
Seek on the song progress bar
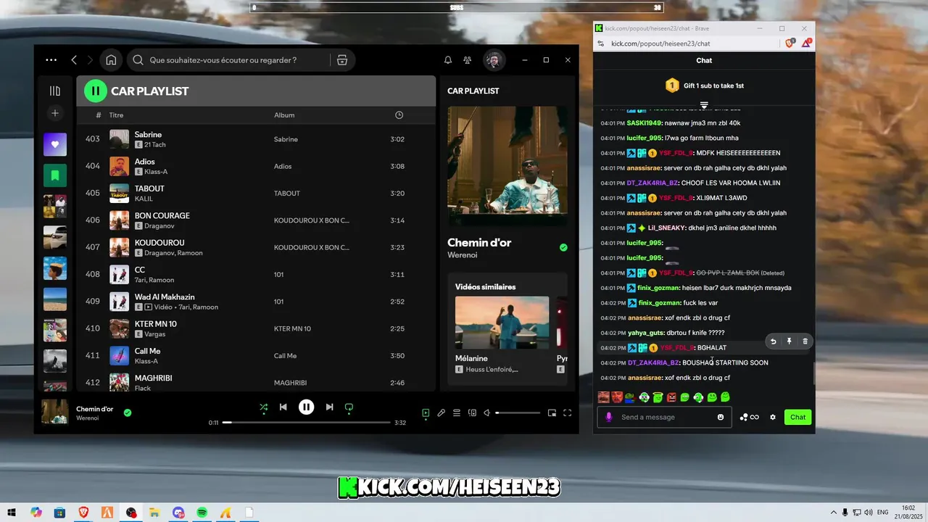[307, 422]
